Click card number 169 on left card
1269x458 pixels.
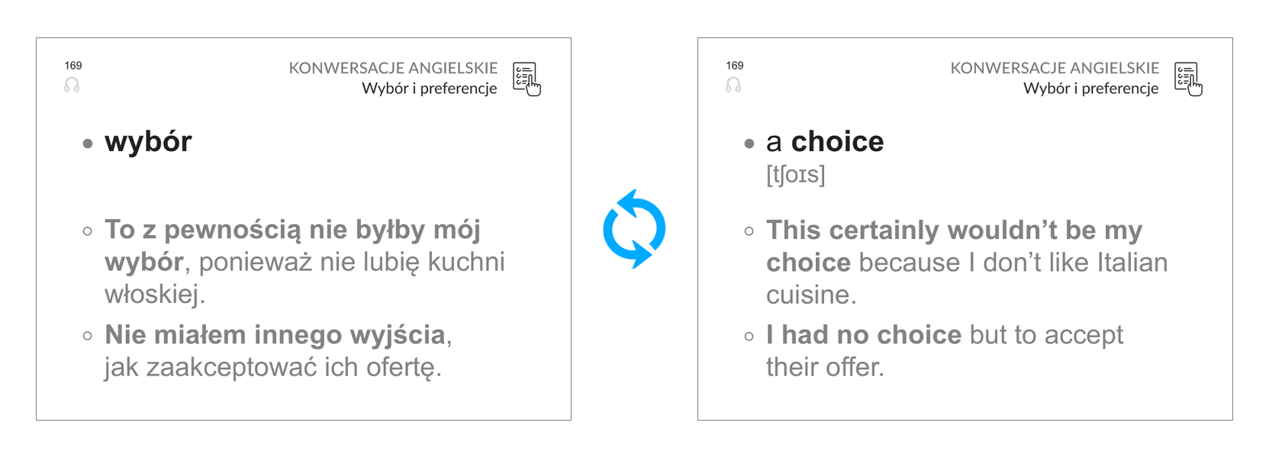[73, 66]
